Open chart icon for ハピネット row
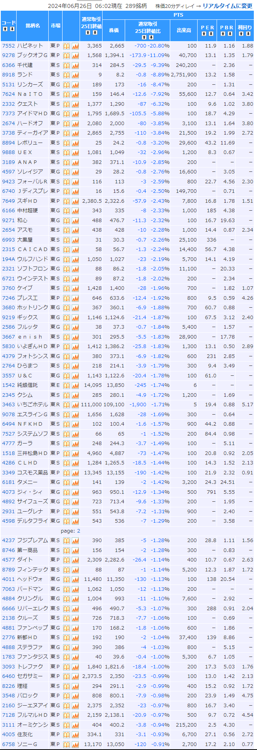The image size is (257, 750). pyautogui.click(x=75, y=46)
